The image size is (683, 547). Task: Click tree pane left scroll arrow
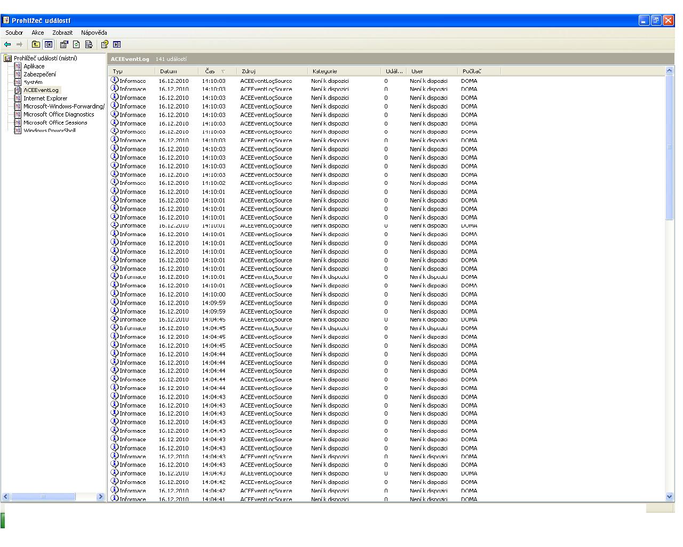[x=6, y=497]
